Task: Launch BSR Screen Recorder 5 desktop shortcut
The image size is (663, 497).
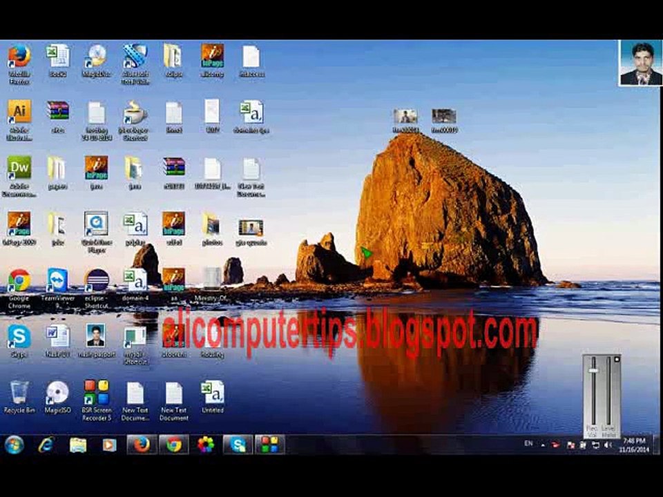Action: coord(97,400)
